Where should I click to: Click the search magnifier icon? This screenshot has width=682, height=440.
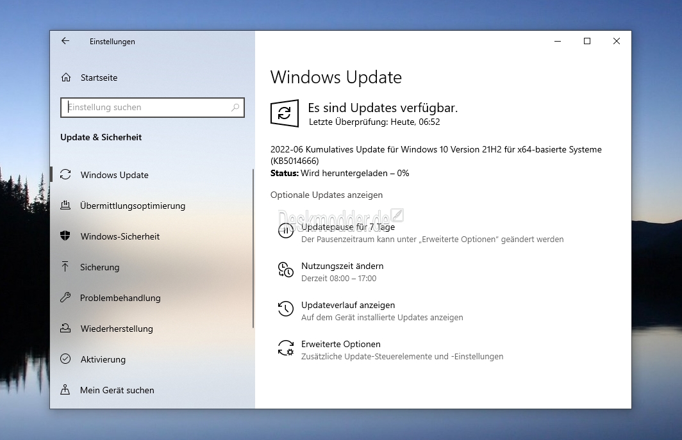pos(236,108)
